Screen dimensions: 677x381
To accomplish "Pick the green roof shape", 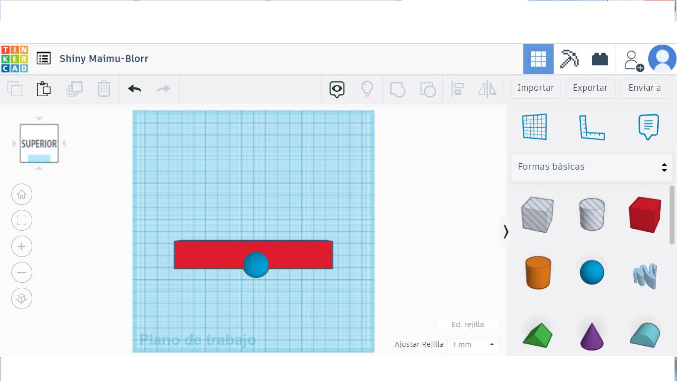I will (537, 335).
